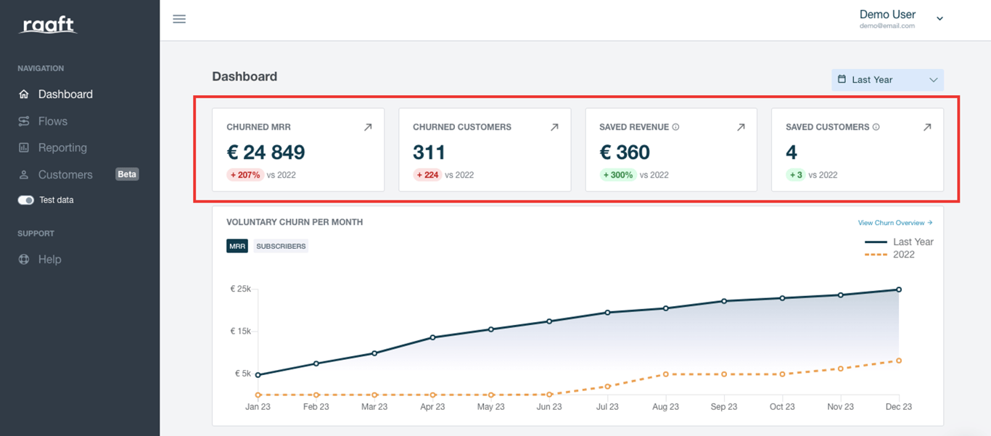Click the +207% change badge
The width and height of the screenshot is (991, 436).
(x=245, y=175)
